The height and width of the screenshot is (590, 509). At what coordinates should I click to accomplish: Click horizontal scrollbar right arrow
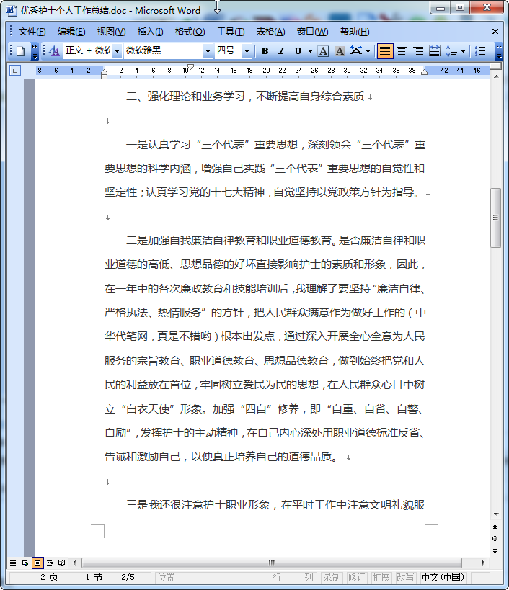point(483,563)
